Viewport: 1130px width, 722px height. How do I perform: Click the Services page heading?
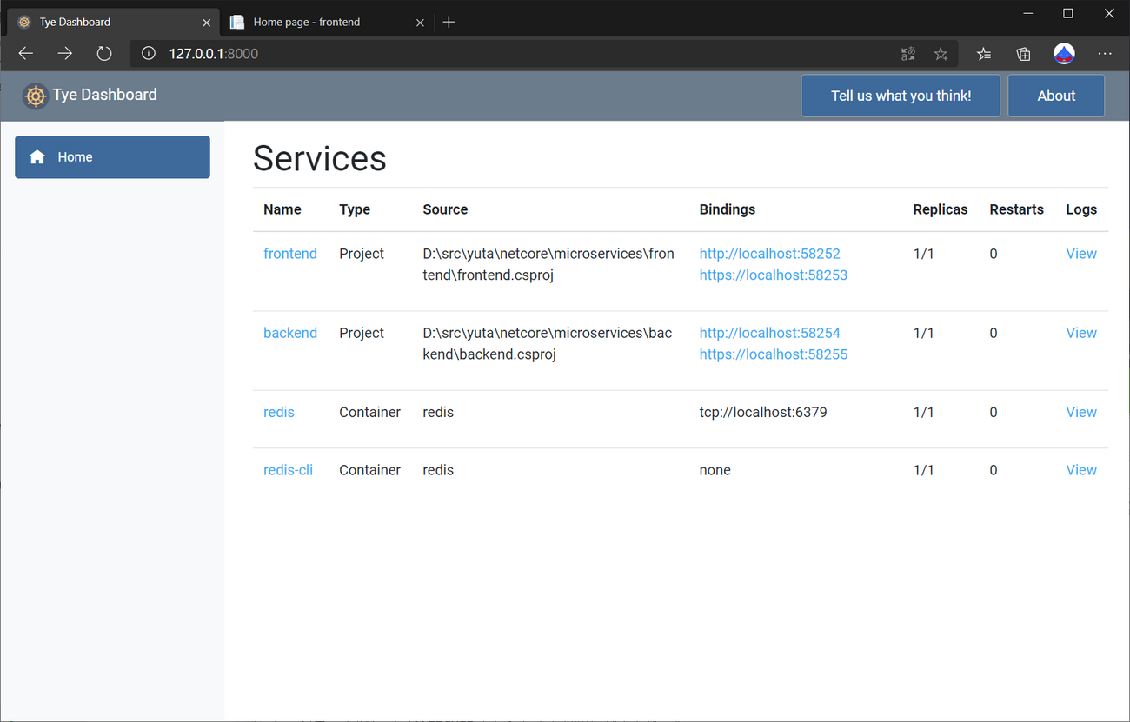(320, 158)
